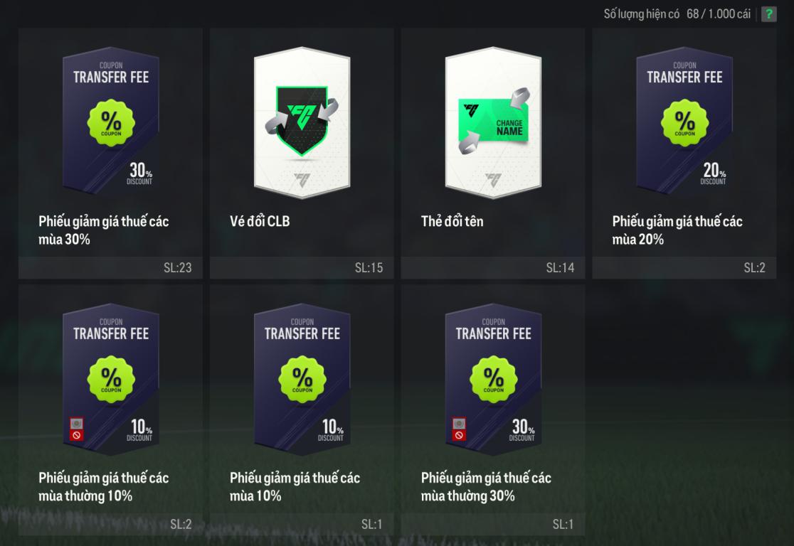Click the SL:23 quantity bar
The image size is (794, 546).
(x=110, y=268)
